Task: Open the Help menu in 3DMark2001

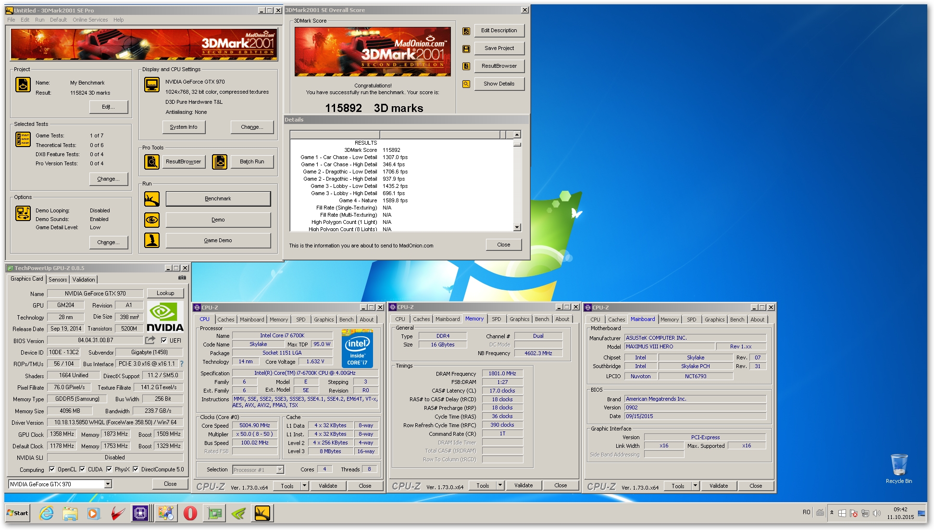Action: [119, 20]
